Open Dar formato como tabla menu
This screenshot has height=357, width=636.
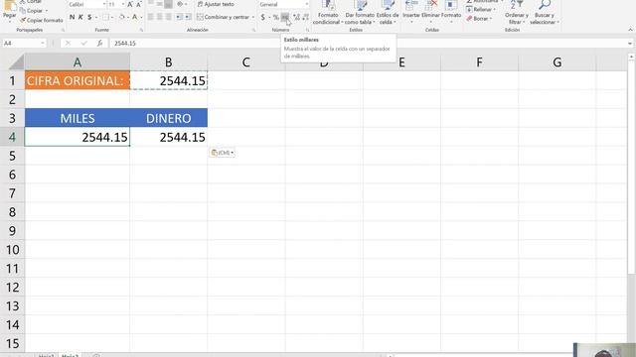[x=360, y=12]
